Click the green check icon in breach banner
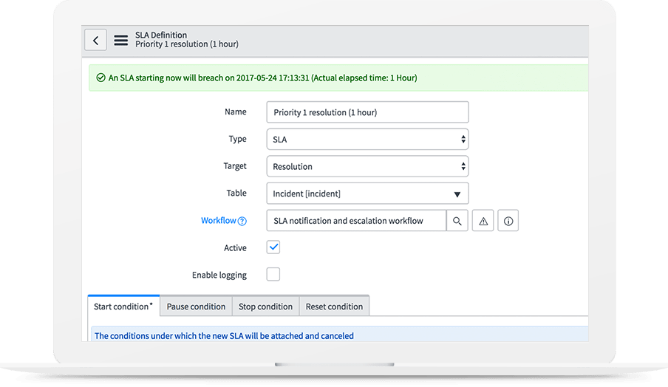The height and width of the screenshot is (387, 668). click(x=100, y=78)
